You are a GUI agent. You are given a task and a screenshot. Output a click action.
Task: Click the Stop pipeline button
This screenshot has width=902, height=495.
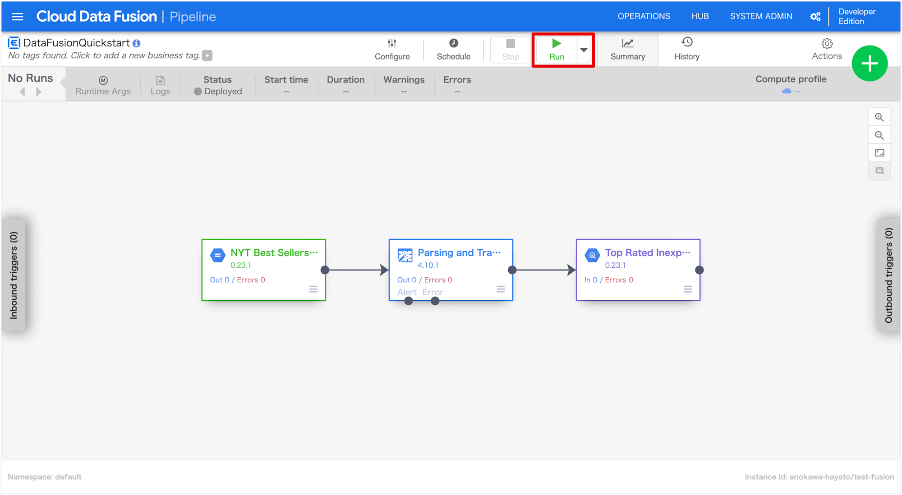[511, 50]
